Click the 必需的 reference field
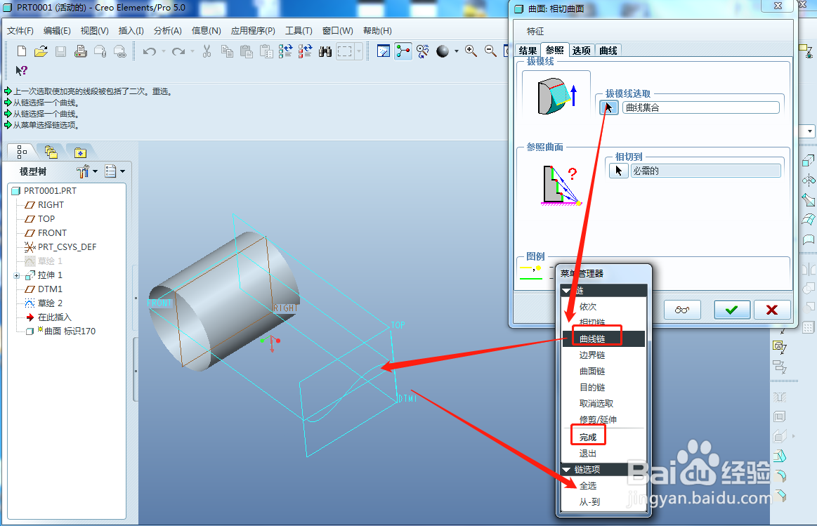The width and height of the screenshot is (817, 526). tap(706, 171)
